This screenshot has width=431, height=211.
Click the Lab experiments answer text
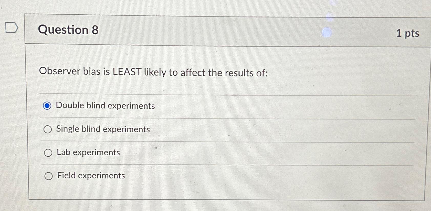88,152
